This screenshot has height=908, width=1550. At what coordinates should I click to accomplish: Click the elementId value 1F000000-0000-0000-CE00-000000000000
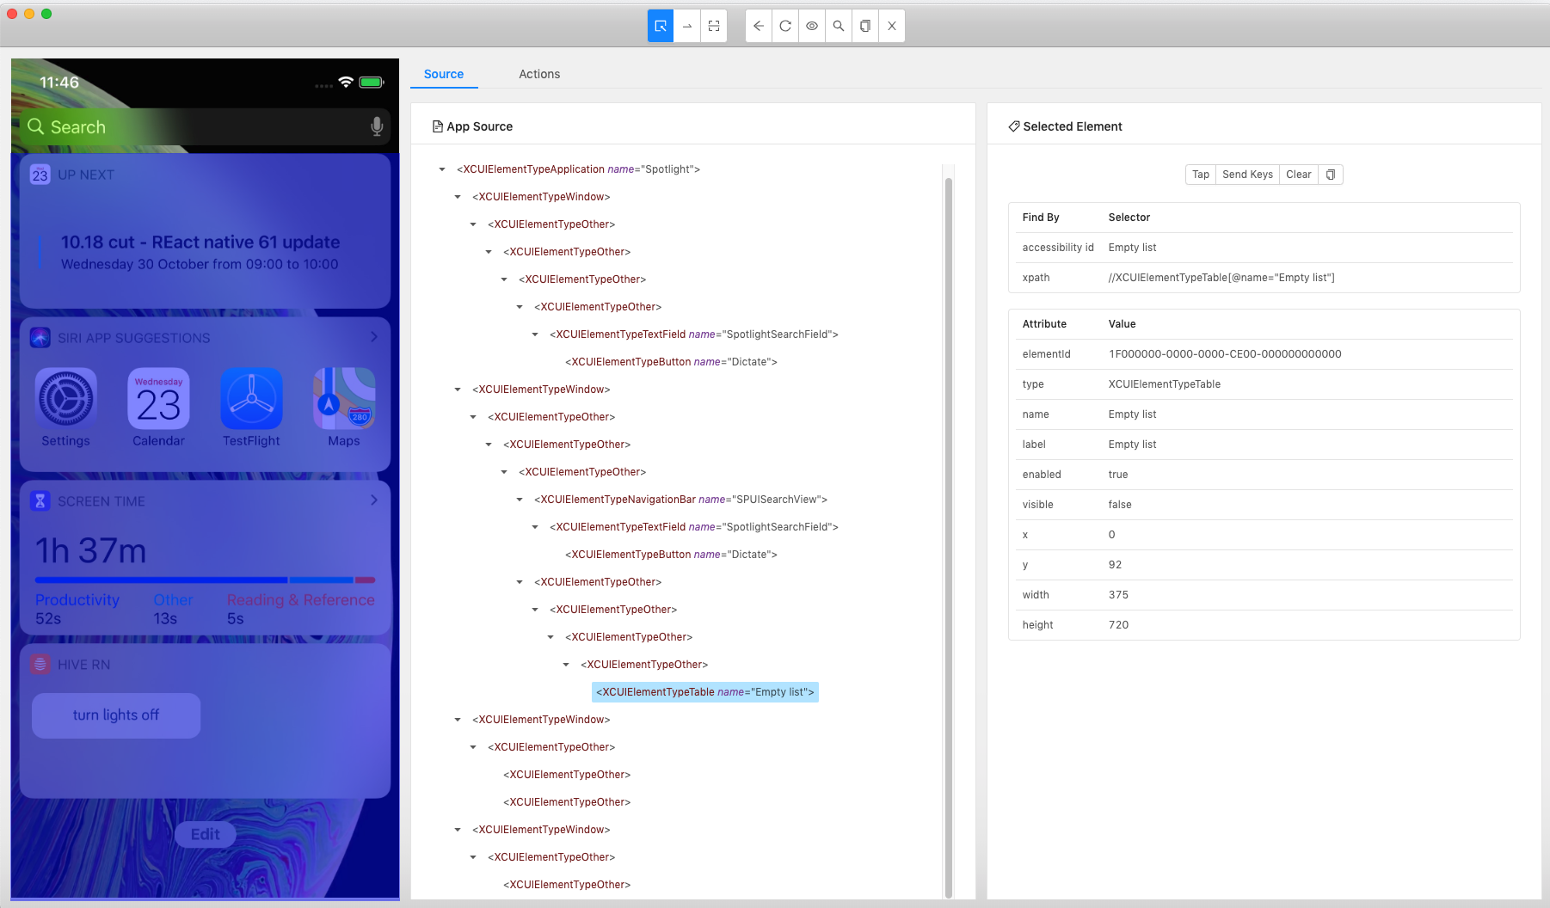(x=1225, y=354)
